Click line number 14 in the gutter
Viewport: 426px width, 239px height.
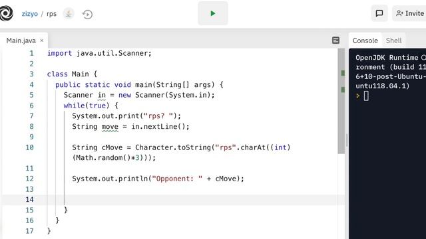click(29, 199)
